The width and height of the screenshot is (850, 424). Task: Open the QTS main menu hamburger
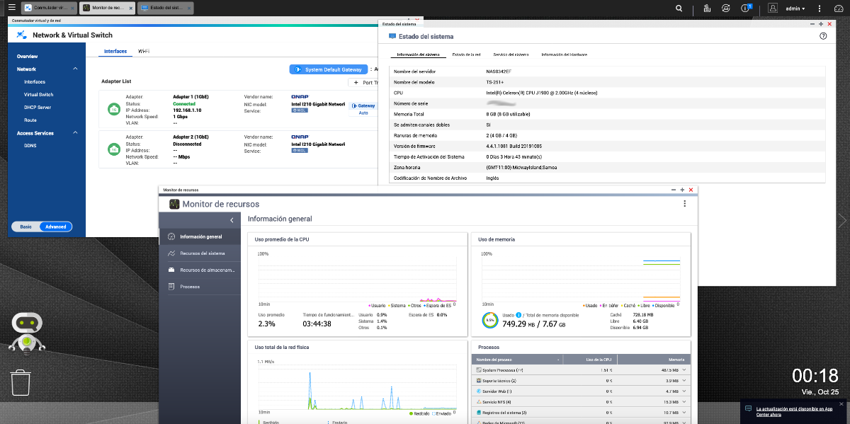11,8
